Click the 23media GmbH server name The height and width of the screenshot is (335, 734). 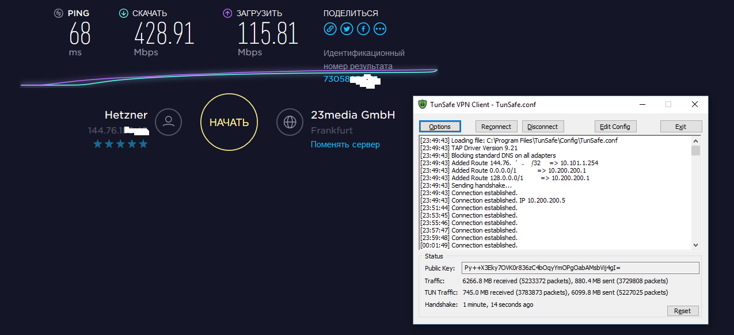point(353,115)
